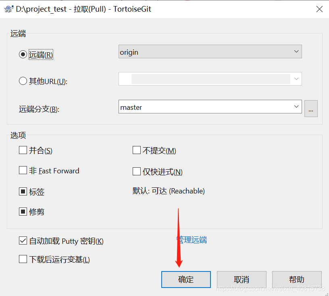
Task: Open the origin remote dropdown
Action: 210,51
